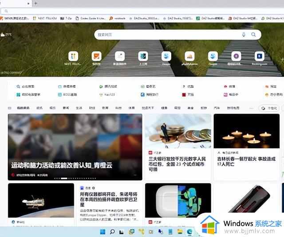The width and height of the screenshot is (284, 237).
Task: Select the 体育 news tab
Action: coord(131,108)
